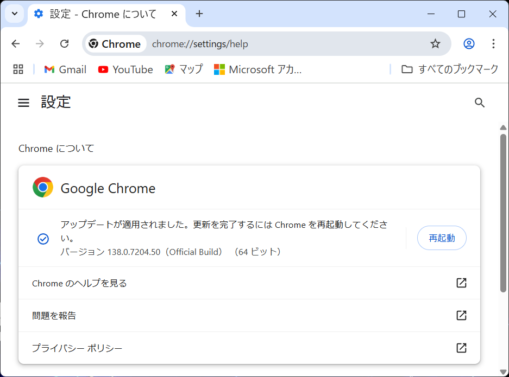The width and height of the screenshot is (509, 377).
Task: Click the 設定 page title
Action: tap(56, 102)
